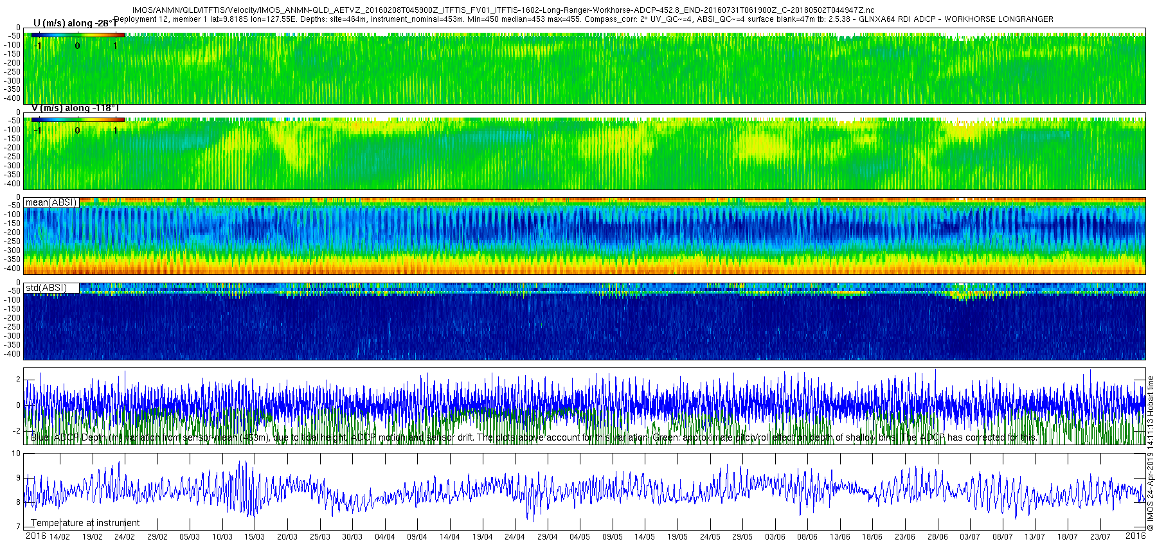Click the '15/03' date tick label

tap(255, 537)
